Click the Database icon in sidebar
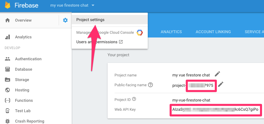This screenshot has height=124, width=264. pyautogui.click(x=8, y=69)
